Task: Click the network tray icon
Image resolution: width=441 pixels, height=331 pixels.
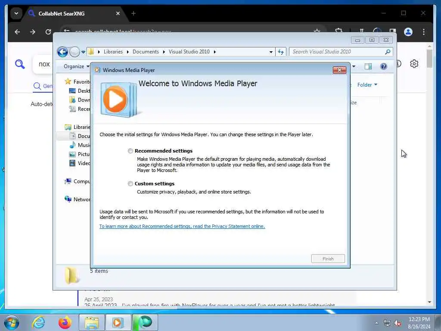Action: point(387,323)
